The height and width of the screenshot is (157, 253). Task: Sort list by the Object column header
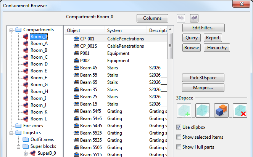pyautogui.click(x=85, y=30)
